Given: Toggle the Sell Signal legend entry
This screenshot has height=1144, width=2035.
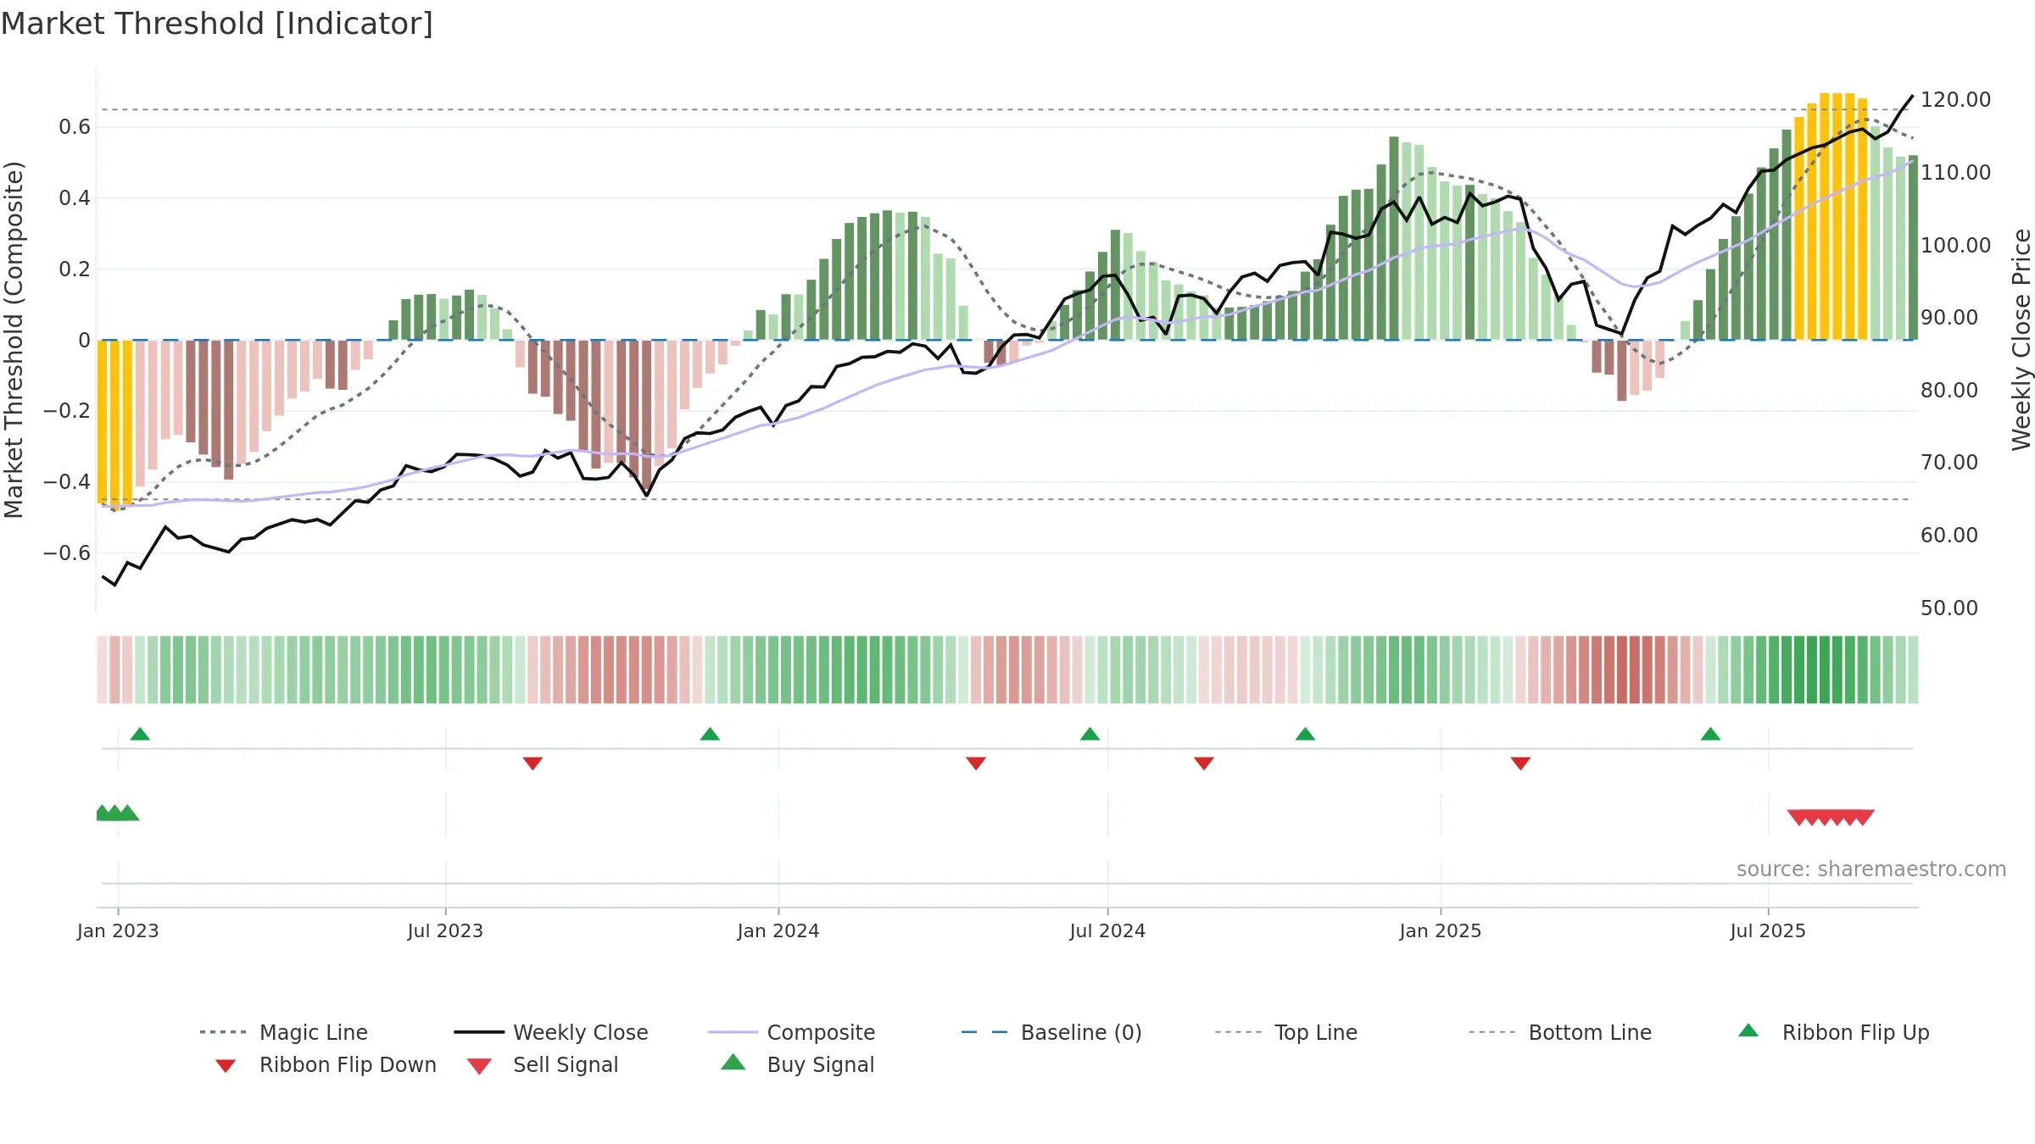Looking at the screenshot, I should 543,1064.
